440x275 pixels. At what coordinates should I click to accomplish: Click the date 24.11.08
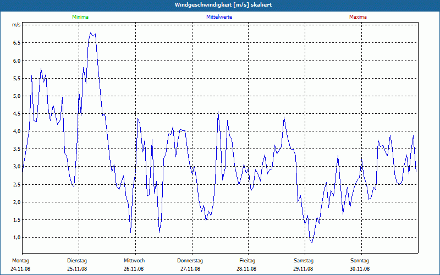tap(20, 269)
